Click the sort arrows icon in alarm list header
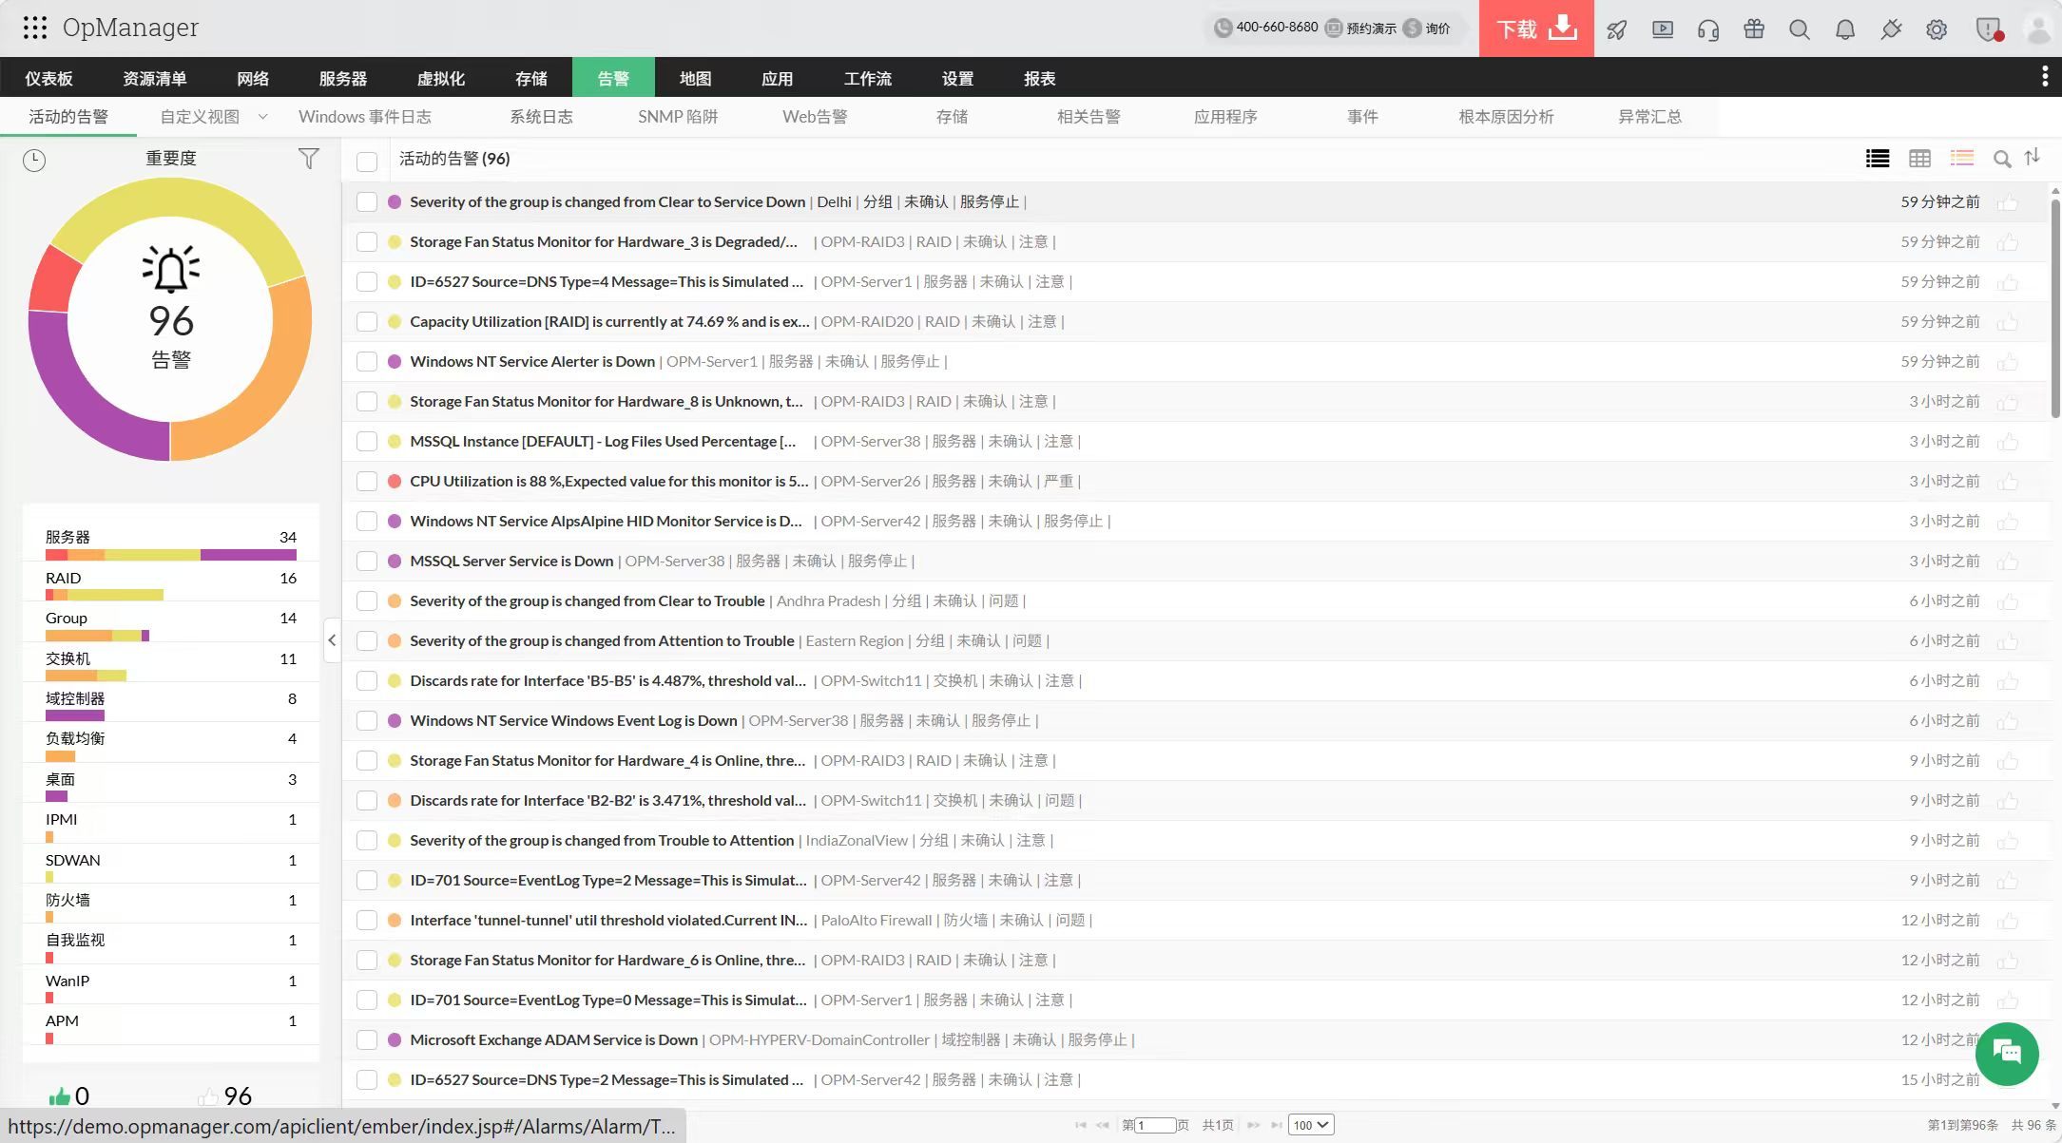 coord(2033,158)
